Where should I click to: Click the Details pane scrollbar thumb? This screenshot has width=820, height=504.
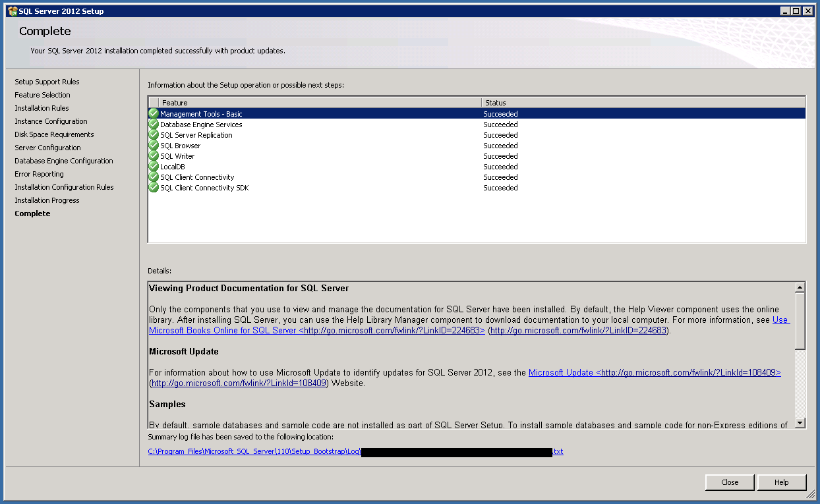[x=800, y=321]
